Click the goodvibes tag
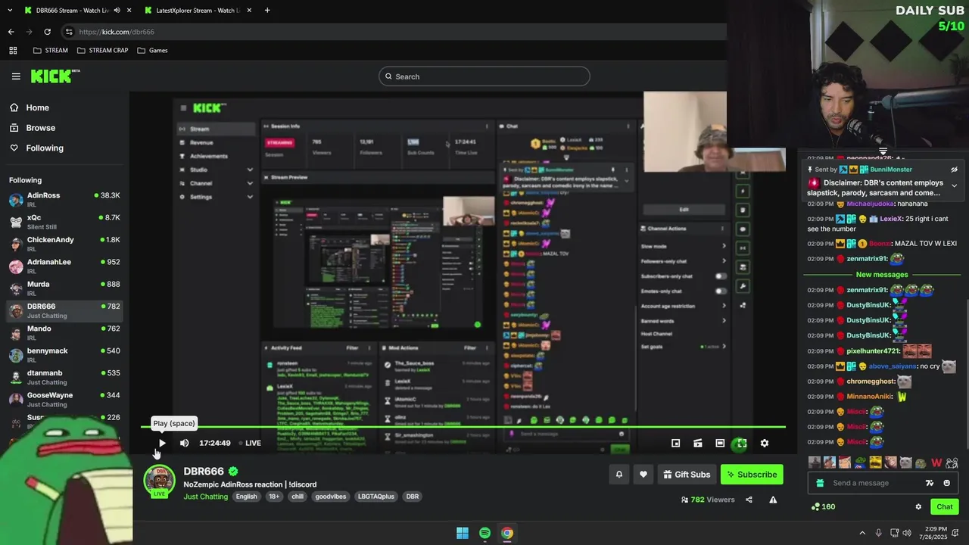969x545 pixels. tap(330, 497)
